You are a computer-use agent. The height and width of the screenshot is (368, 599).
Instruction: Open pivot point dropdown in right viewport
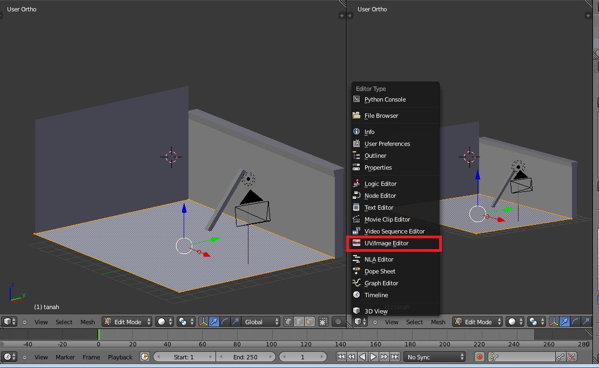[x=536, y=322]
